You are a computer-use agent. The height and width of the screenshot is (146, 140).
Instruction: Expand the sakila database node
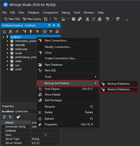[x=7, y=61]
